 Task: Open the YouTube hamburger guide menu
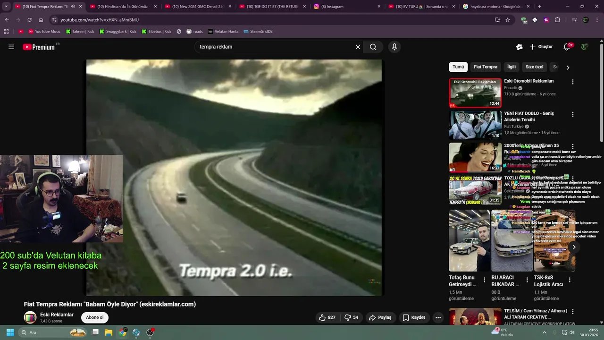11,47
